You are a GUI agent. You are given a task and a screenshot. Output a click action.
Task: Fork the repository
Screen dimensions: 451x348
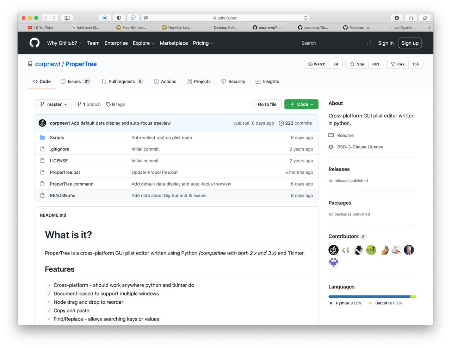(x=397, y=64)
